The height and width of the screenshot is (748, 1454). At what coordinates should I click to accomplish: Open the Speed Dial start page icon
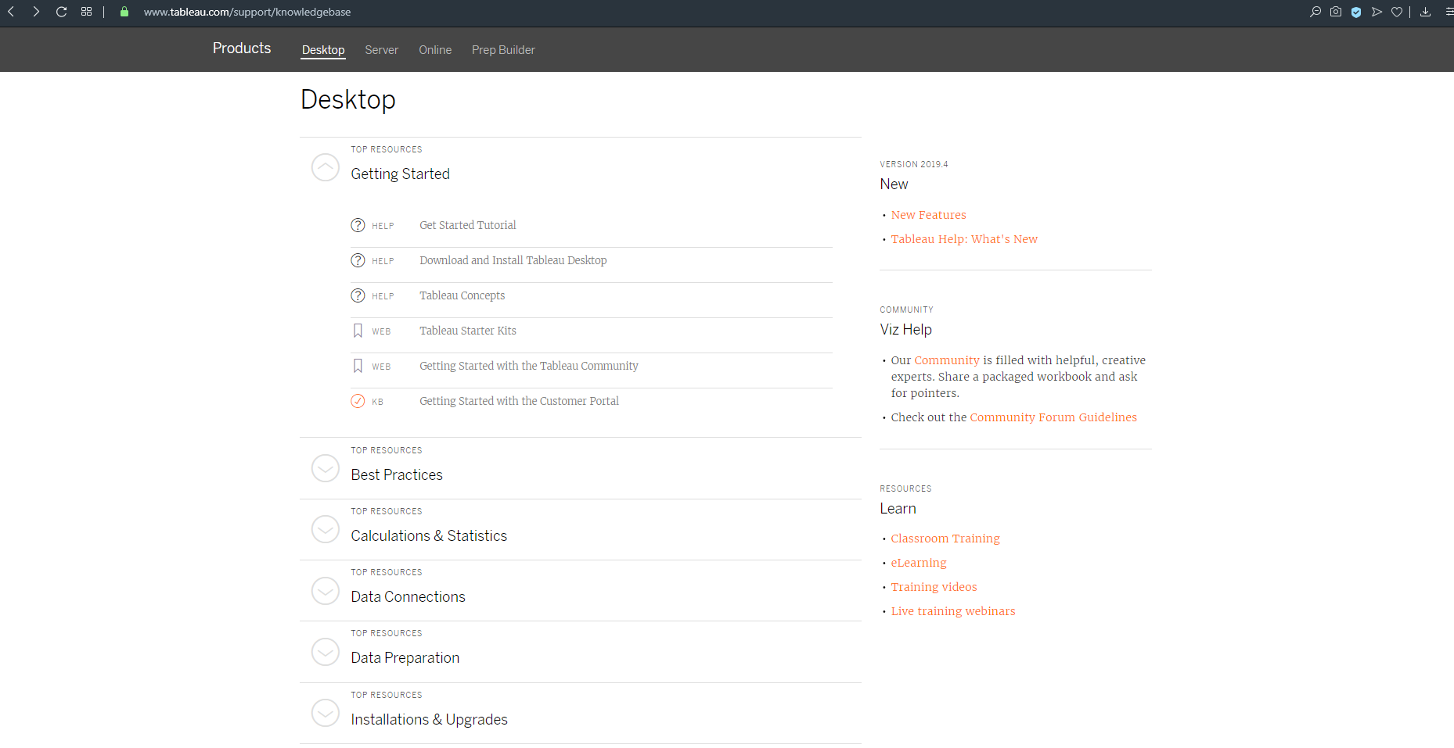click(86, 12)
